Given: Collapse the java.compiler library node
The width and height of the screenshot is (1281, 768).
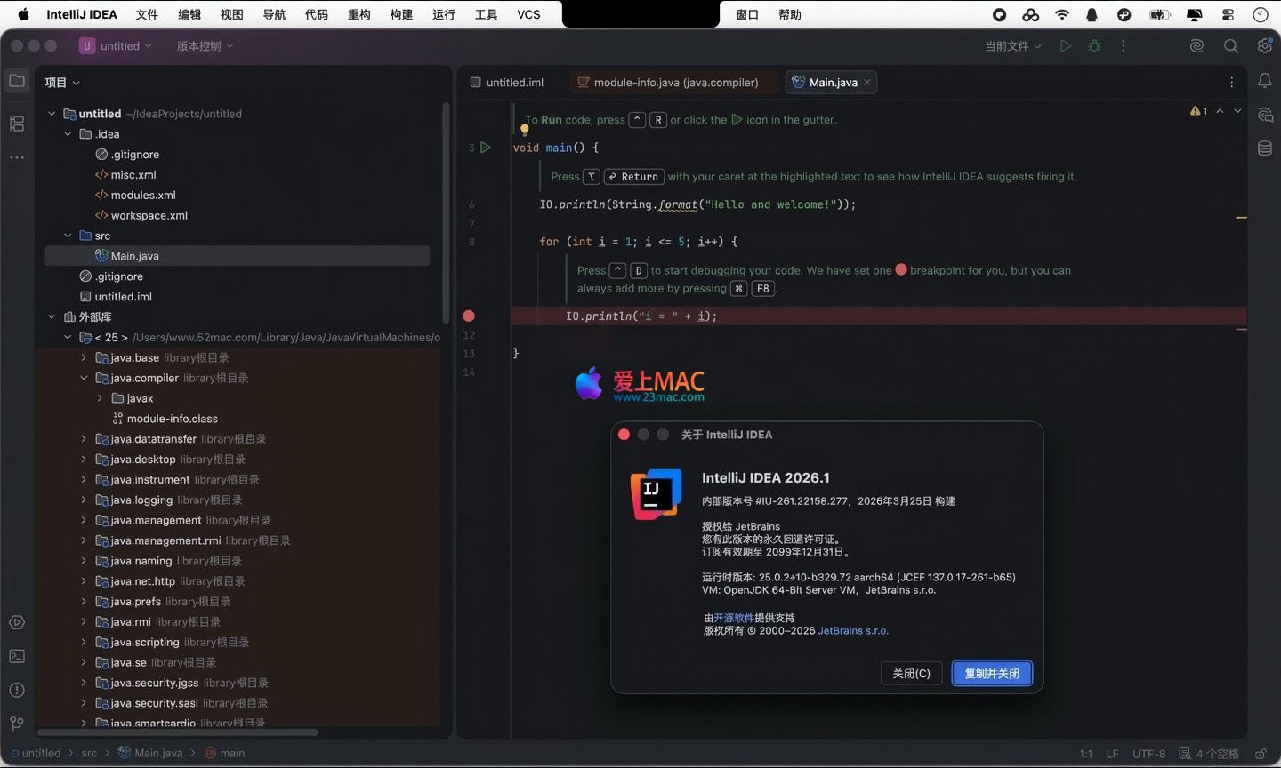Looking at the screenshot, I should pyautogui.click(x=84, y=378).
